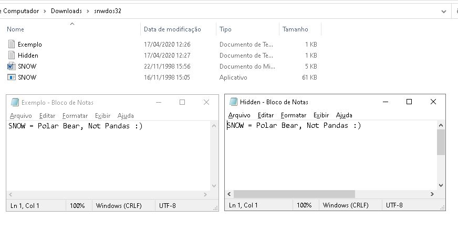
Task: Open Arquivo menu in Exemplo Notepad
Action: pos(20,116)
